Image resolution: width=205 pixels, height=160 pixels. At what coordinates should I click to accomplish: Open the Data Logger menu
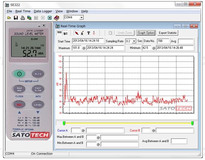click(x=43, y=11)
